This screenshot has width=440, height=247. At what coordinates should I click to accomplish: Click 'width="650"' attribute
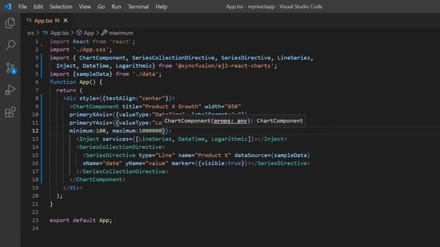click(223, 106)
